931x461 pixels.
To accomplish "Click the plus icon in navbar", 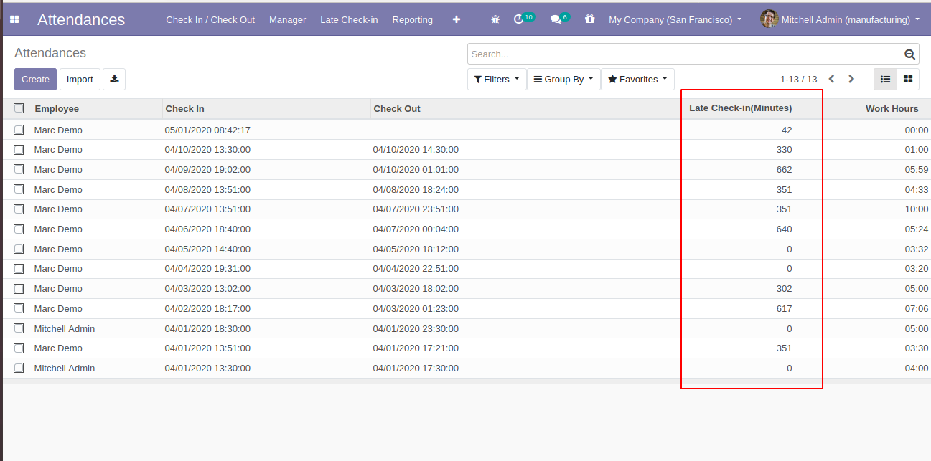I will click(457, 19).
